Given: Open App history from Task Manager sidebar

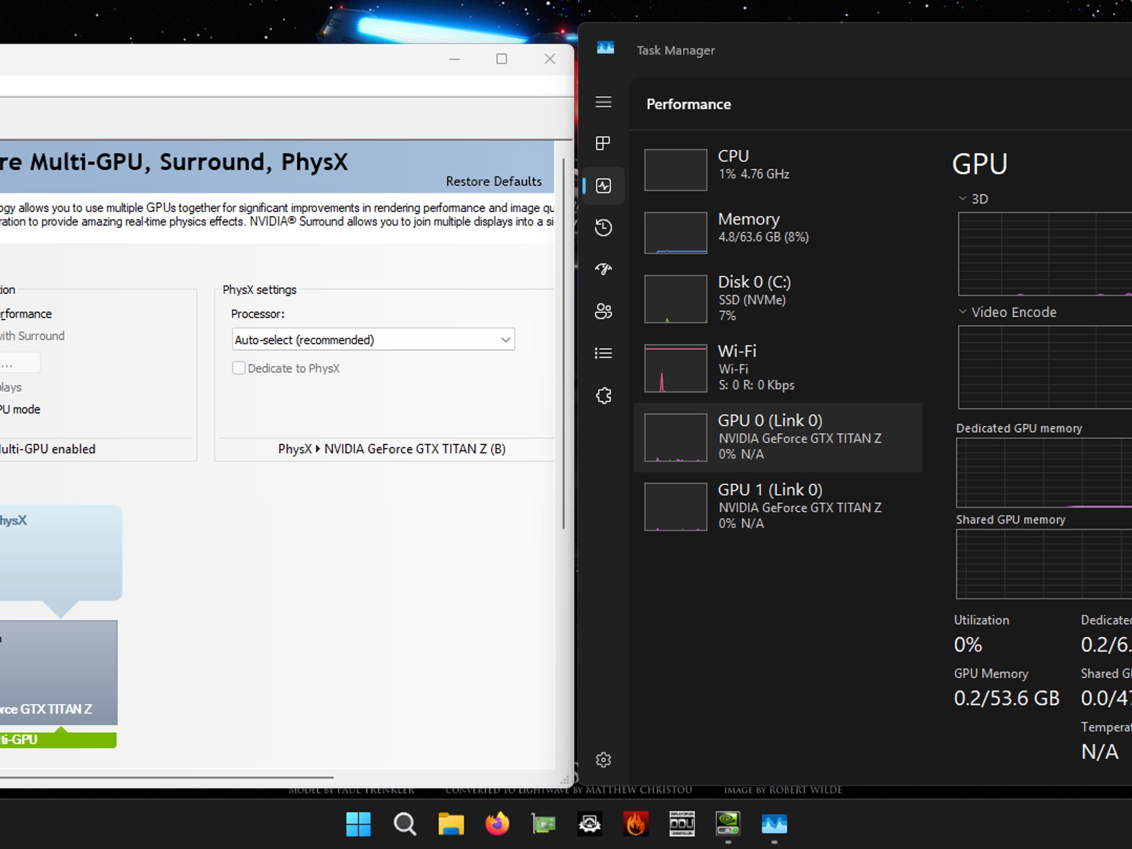Looking at the screenshot, I should pos(603,228).
